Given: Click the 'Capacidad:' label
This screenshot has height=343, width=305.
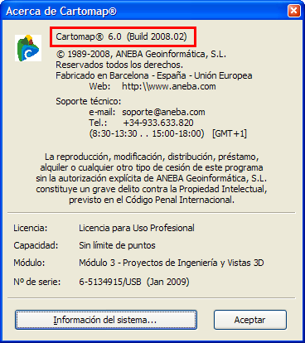Looking at the screenshot, I should point(36,245).
